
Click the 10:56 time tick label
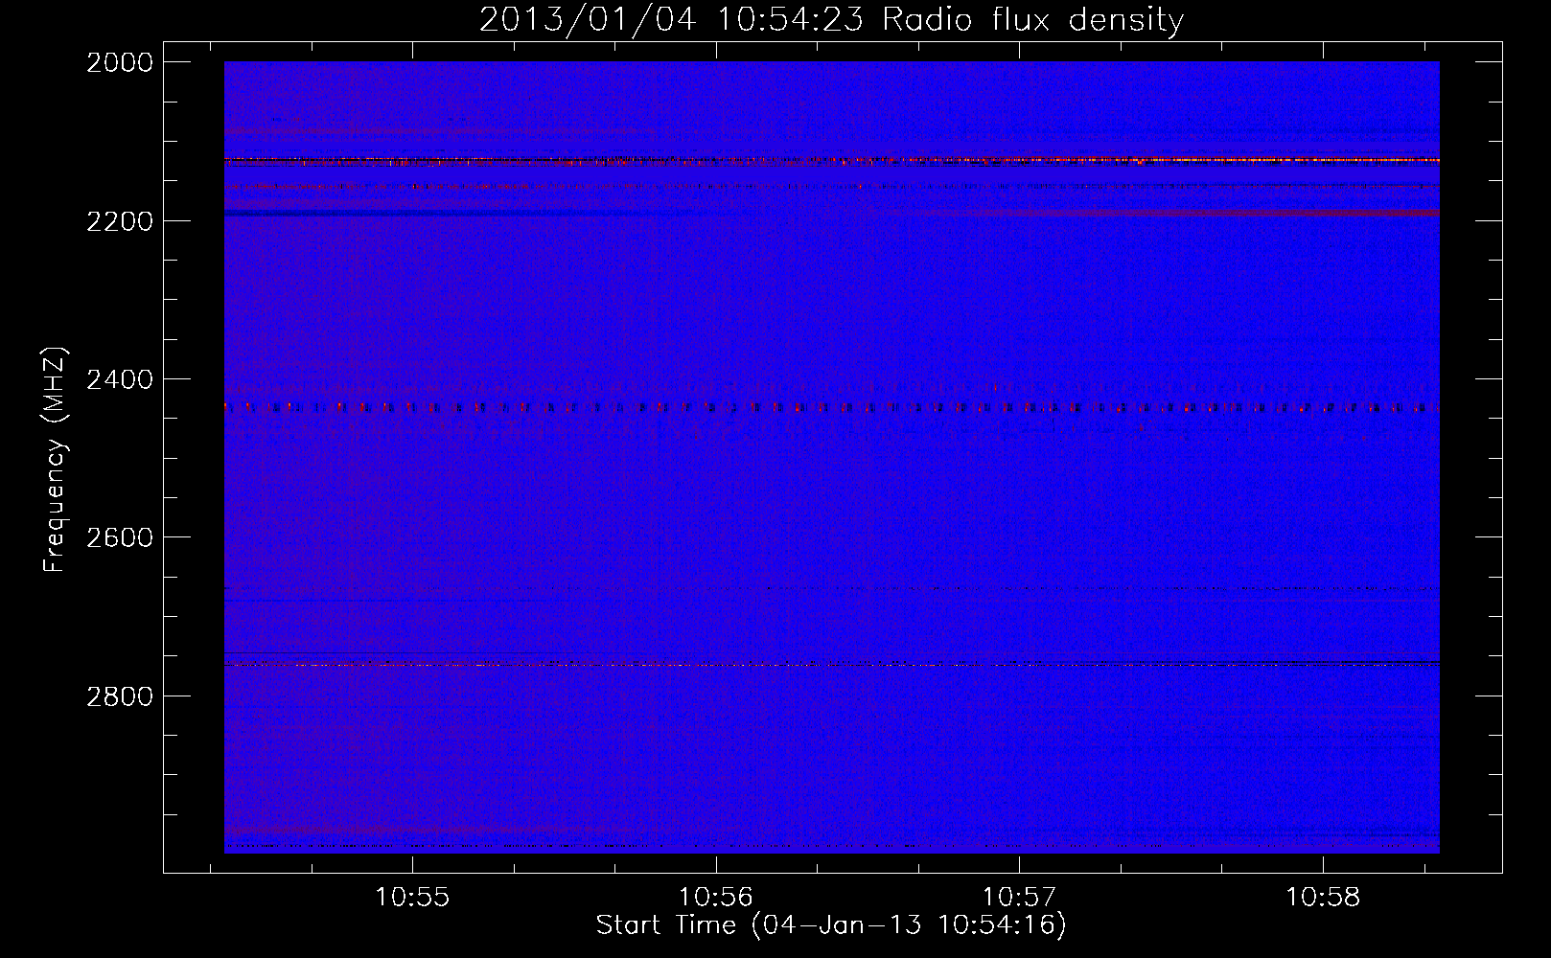(x=716, y=898)
